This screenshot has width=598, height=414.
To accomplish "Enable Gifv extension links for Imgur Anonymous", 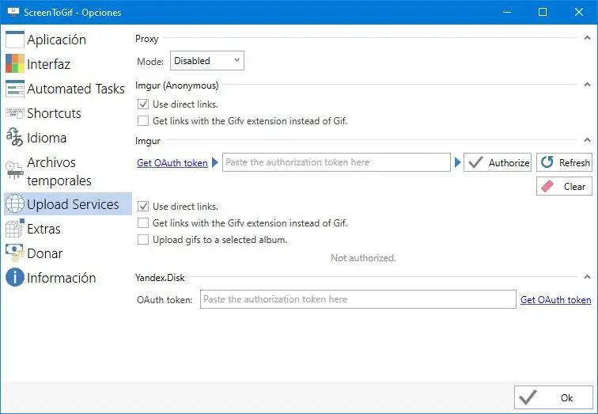I will pyautogui.click(x=143, y=121).
